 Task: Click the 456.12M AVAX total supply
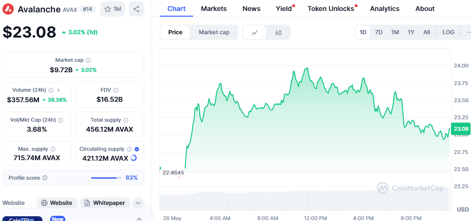(109, 129)
